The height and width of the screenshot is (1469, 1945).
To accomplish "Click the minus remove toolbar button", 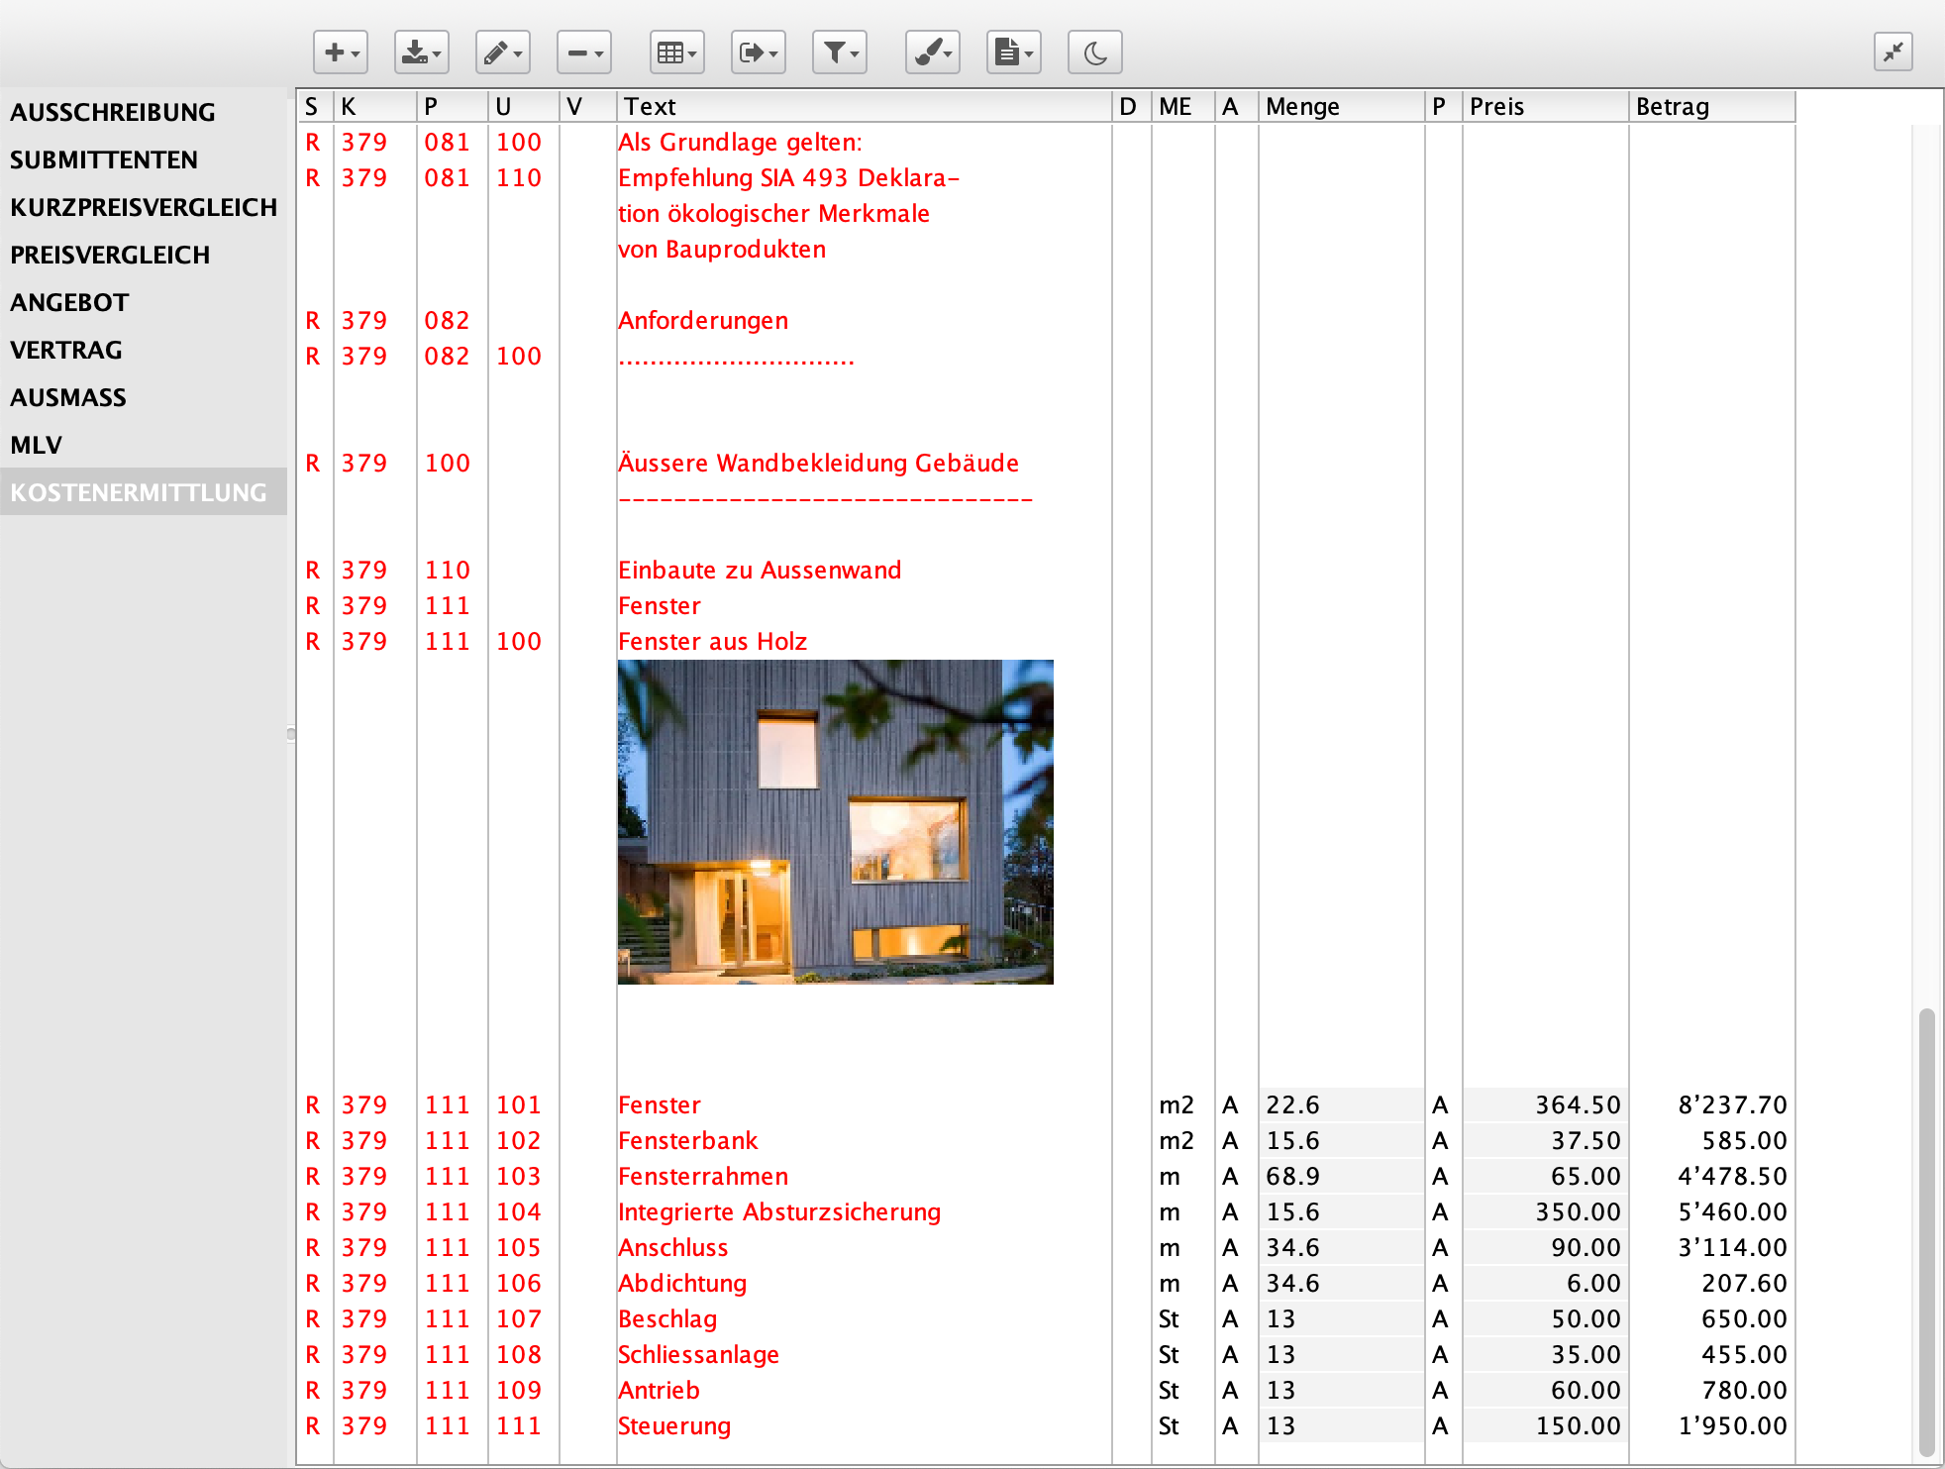I will (584, 52).
